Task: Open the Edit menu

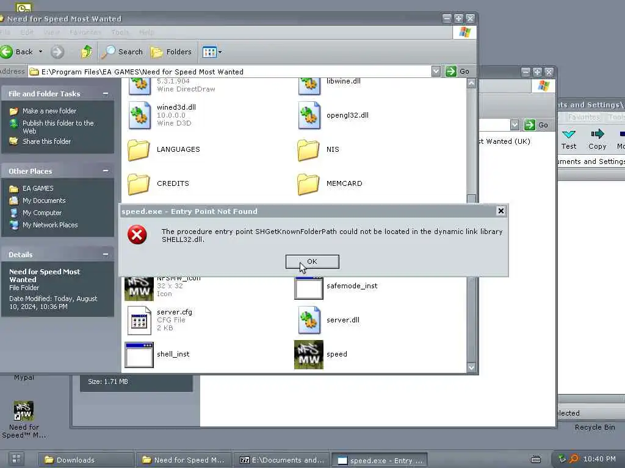Action: [27, 32]
